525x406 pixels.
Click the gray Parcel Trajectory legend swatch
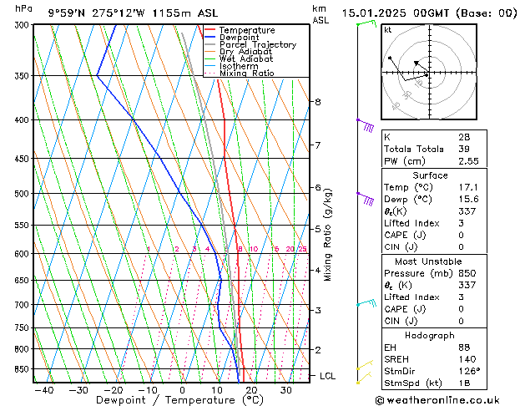(210, 44)
